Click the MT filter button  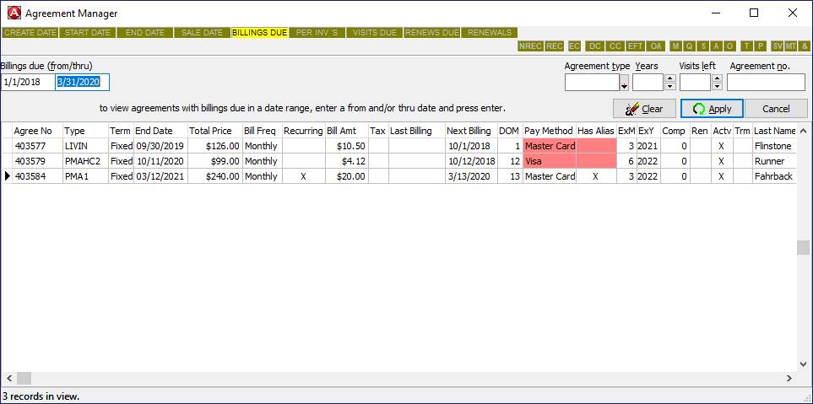tap(791, 46)
